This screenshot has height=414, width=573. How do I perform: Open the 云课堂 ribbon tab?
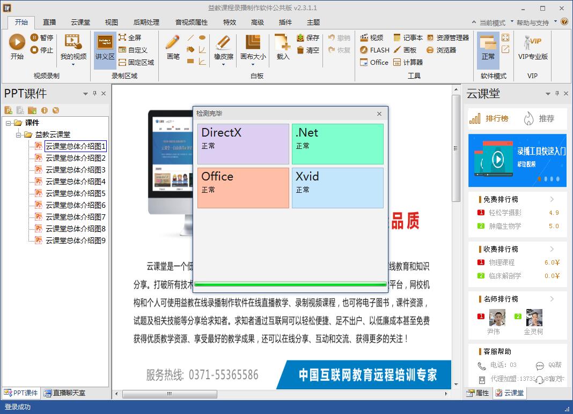[80, 22]
